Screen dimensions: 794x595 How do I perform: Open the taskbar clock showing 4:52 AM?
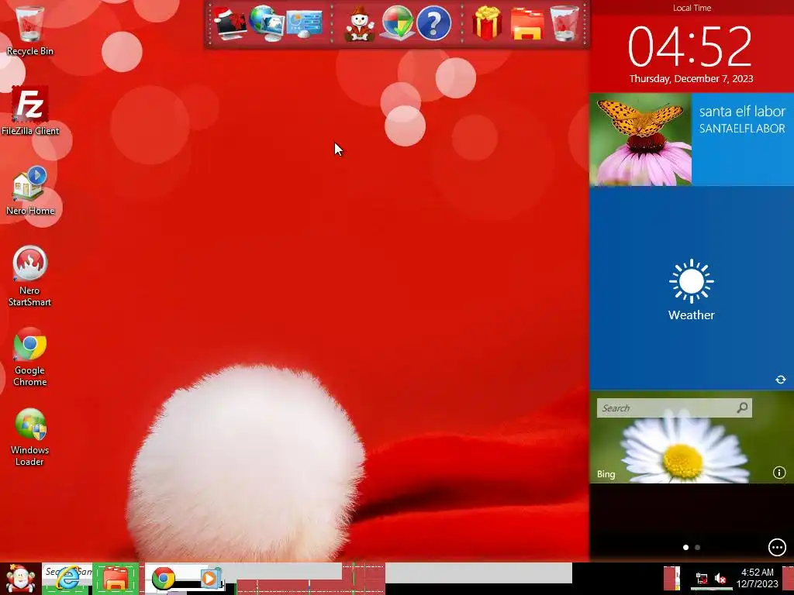click(757, 578)
